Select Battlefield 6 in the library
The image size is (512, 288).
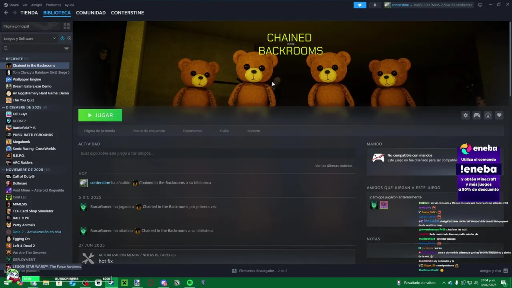click(24, 128)
